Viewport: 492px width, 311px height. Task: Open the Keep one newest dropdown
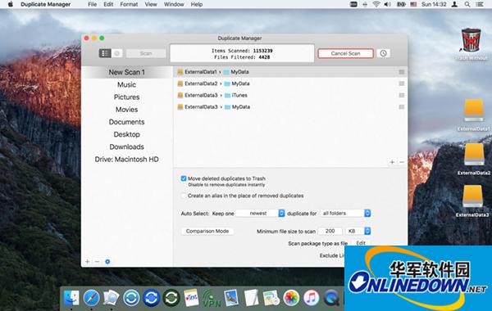coord(261,214)
